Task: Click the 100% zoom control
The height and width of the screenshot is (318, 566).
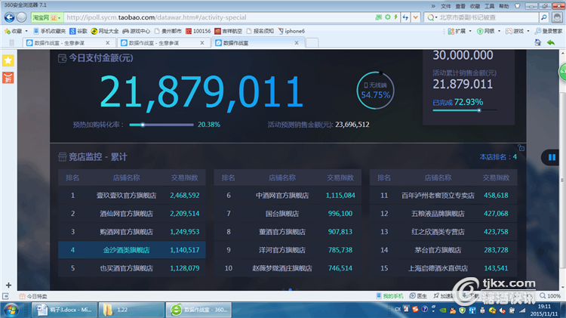Action: pos(550,296)
